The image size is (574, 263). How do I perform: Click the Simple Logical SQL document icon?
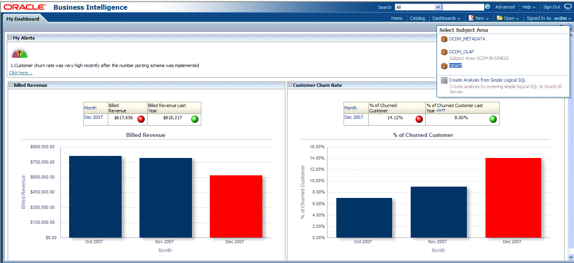[444, 80]
